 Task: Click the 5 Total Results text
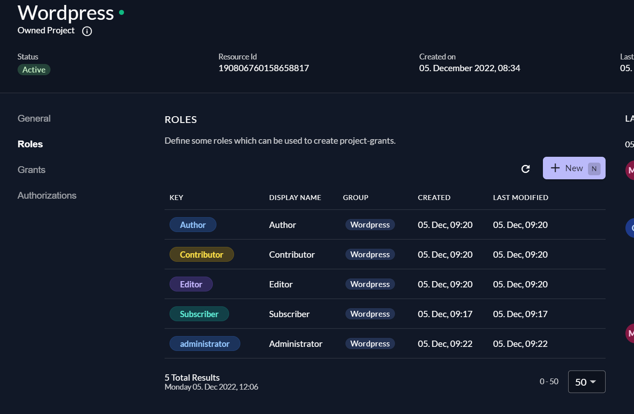(192, 378)
